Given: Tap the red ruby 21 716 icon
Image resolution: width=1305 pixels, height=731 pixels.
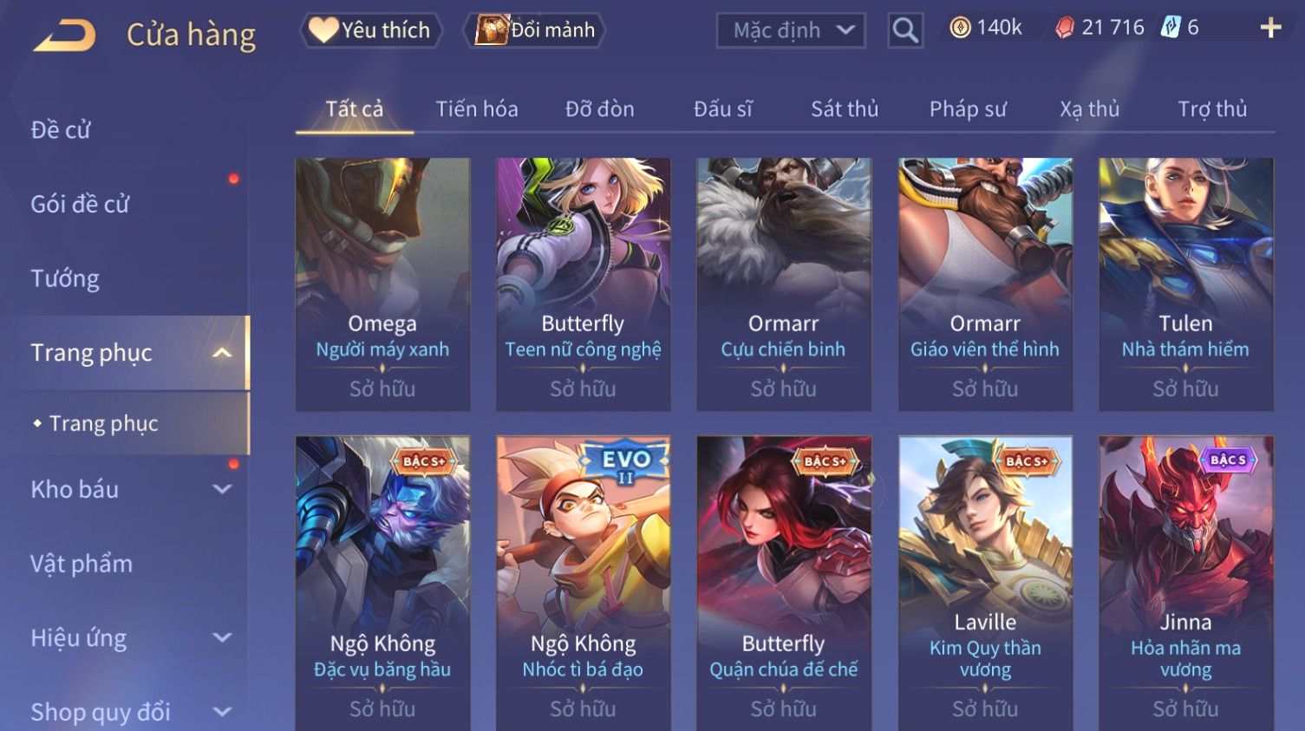Looking at the screenshot, I should click(x=1065, y=28).
